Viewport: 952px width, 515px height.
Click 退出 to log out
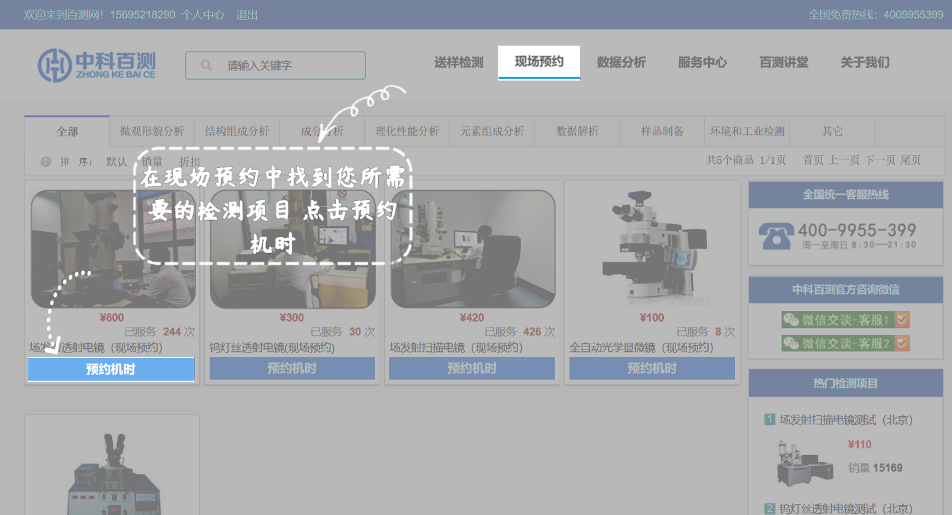(247, 15)
